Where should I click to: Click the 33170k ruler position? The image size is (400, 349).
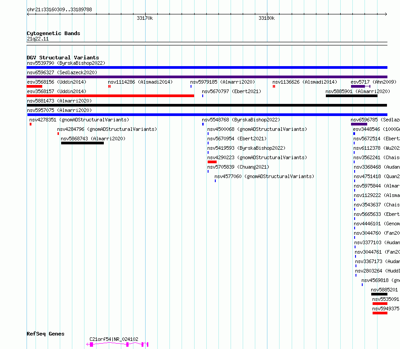pos(145,18)
